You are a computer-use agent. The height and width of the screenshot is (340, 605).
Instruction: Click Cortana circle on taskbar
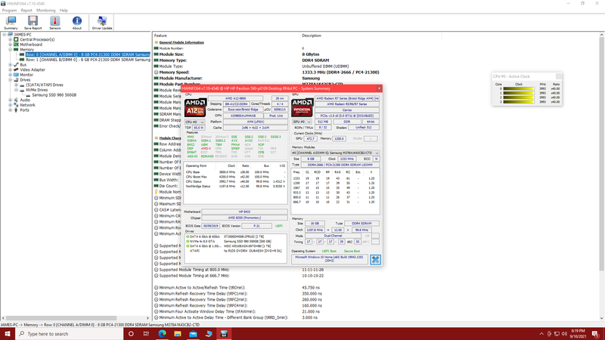[131, 334]
